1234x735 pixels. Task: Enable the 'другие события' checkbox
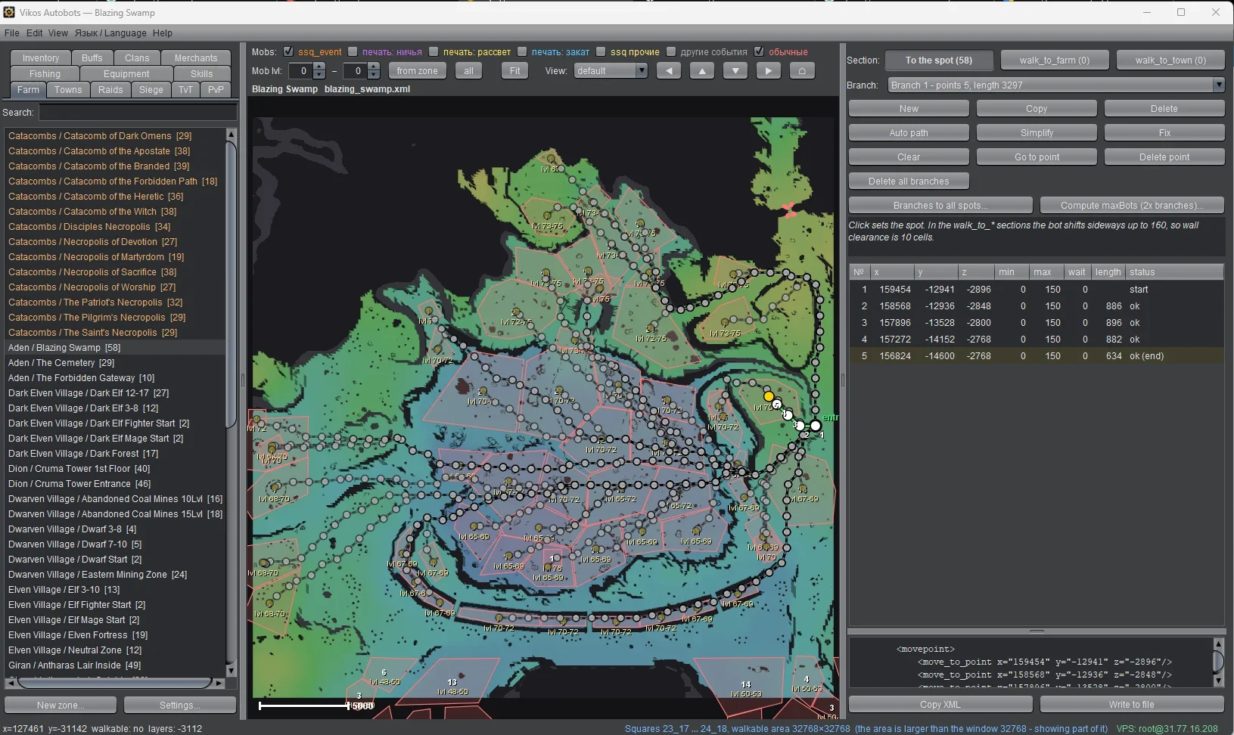[671, 51]
